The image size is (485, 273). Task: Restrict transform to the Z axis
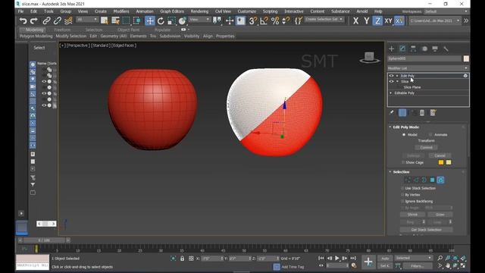[x=377, y=20]
